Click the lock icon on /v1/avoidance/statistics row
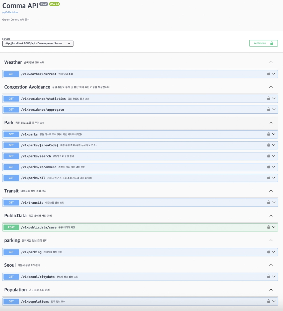Screen dimensions: 283x311 click(x=269, y=98)
